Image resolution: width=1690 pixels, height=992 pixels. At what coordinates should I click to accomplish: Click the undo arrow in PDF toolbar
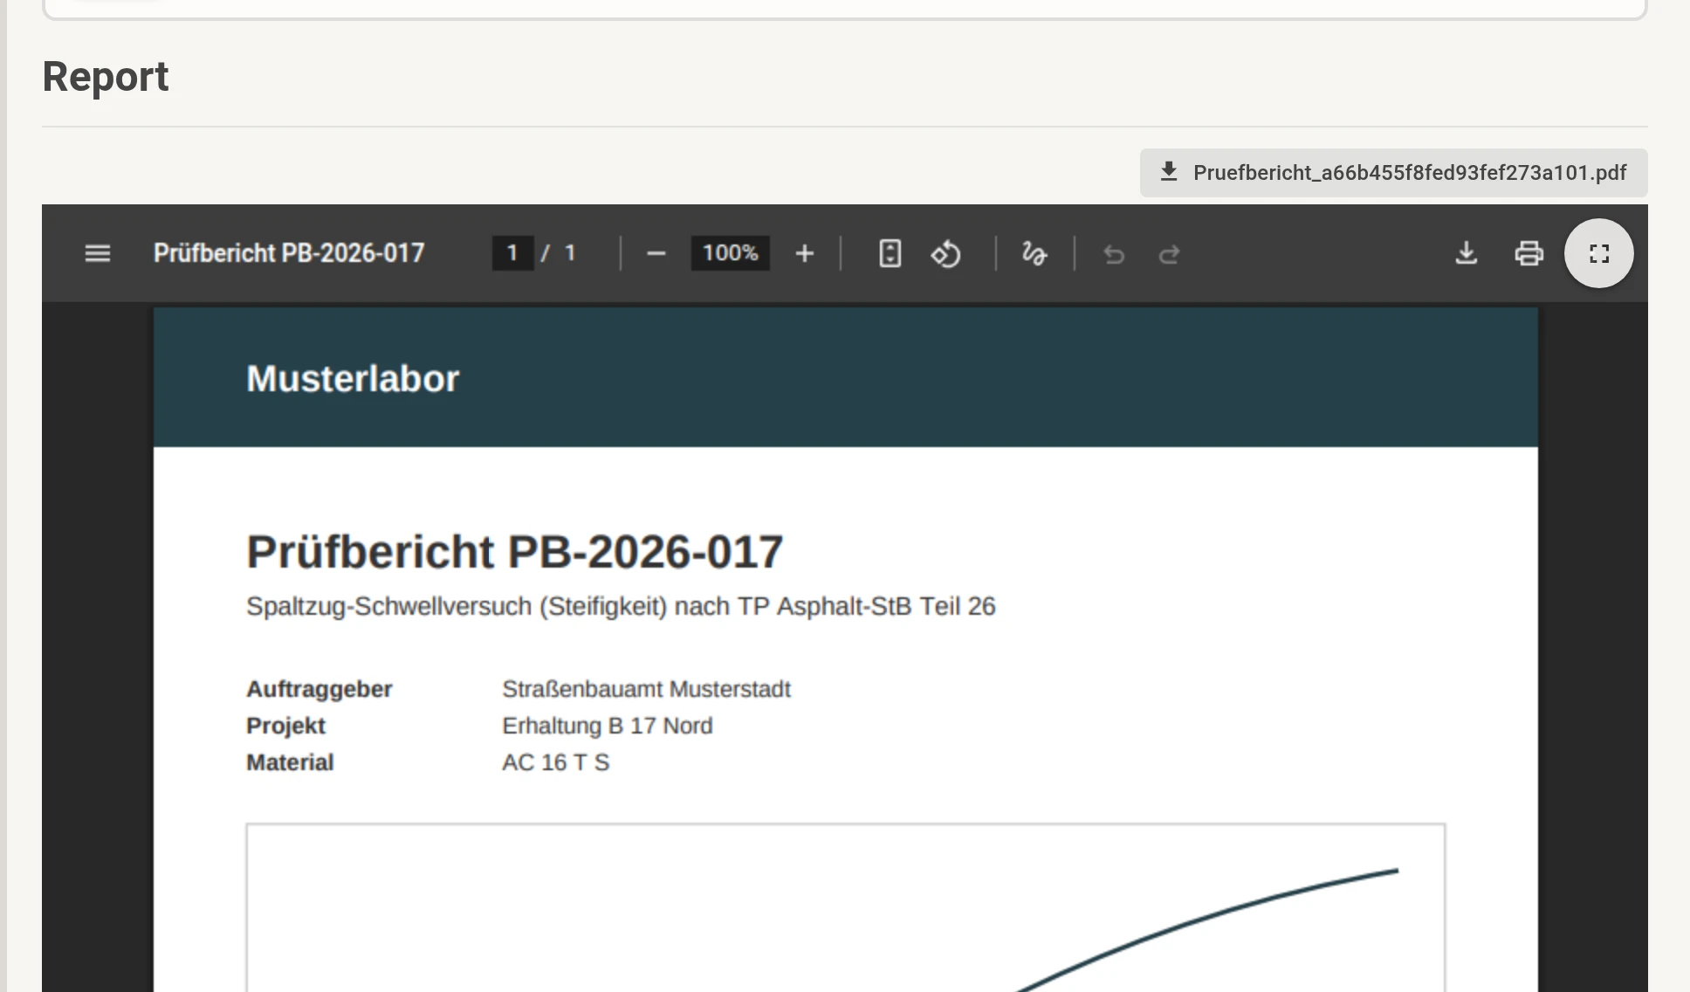[x=1114, y=254]
